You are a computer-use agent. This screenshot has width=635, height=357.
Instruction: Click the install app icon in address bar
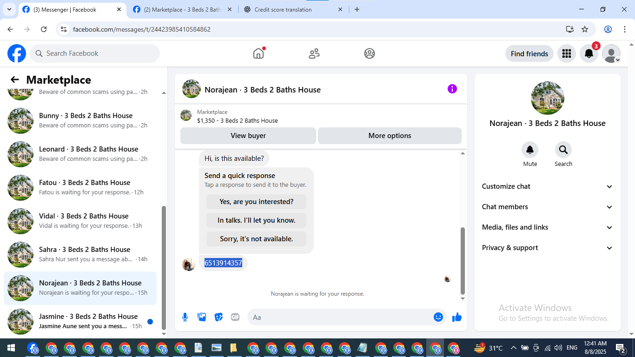(570, 29)
